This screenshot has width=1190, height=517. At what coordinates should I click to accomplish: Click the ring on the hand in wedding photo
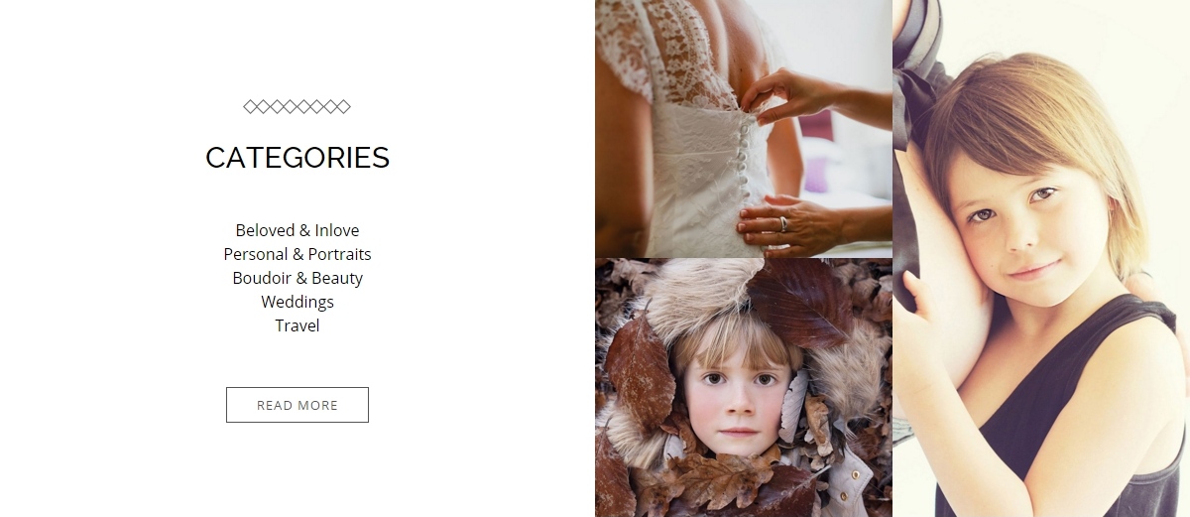784,224
